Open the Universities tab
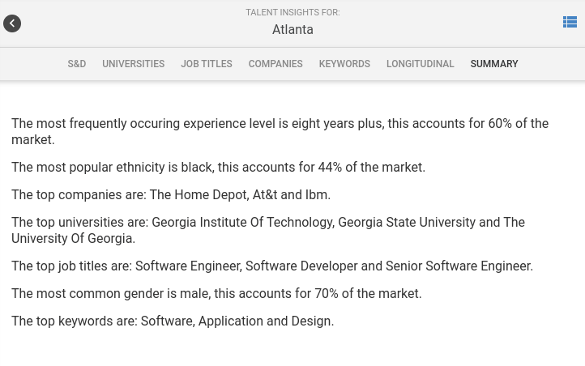The width and height of the screenshot is (585, 366). (x=133, y=64)
